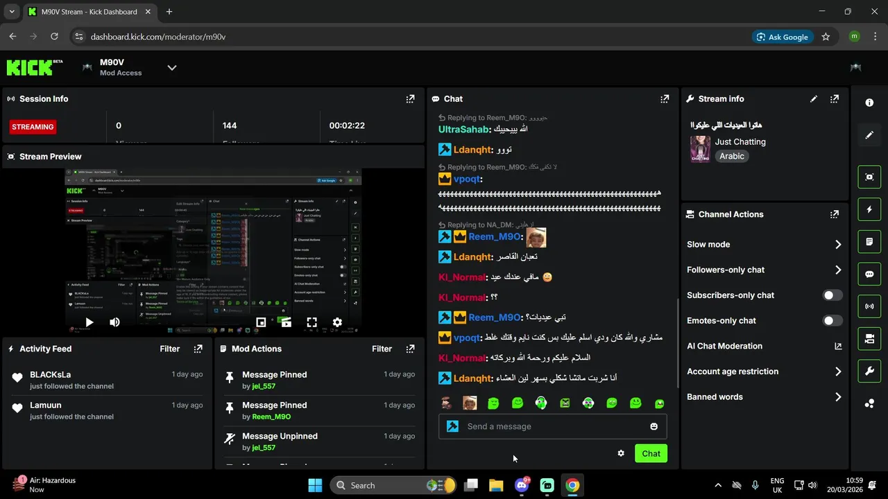Bookmark this page with the star icon
888x499 pixels.
click(826, 37)
